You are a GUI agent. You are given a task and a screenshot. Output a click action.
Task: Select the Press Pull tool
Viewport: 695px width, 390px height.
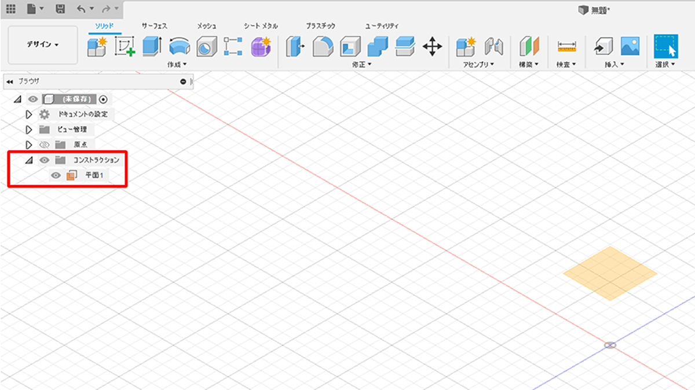point(295,46)
